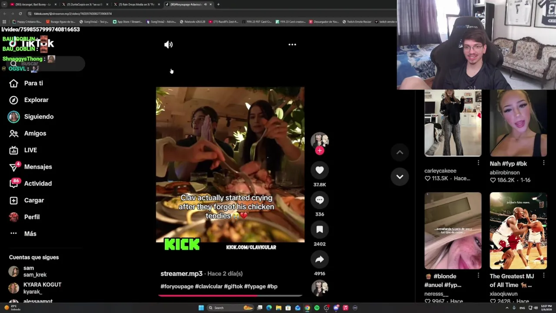Open the LIVE section
The width and height of the screenshot is (556, 313).
click(x=24, y=150)
